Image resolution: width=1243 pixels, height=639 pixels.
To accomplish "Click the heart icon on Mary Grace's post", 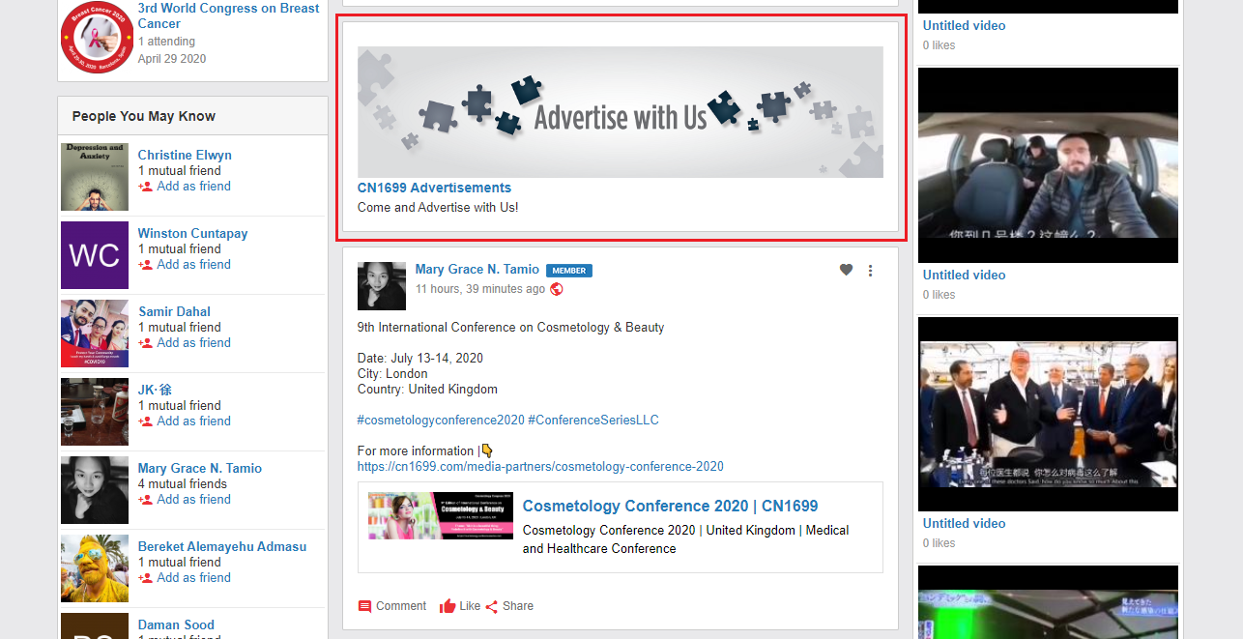I will click(846, 271).
